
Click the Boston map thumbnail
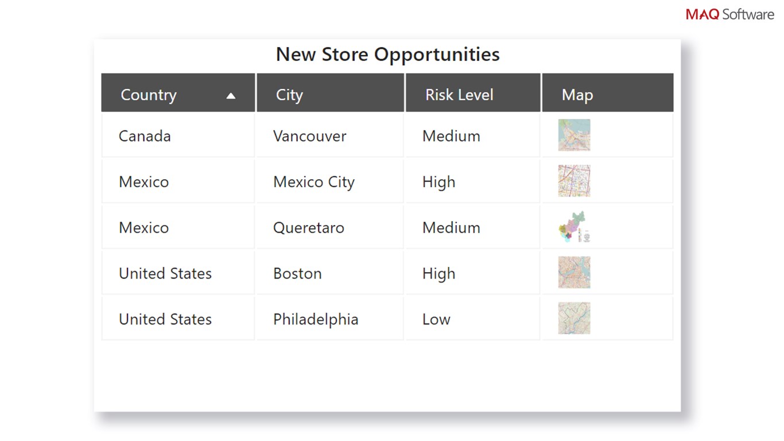coord(574,272)
